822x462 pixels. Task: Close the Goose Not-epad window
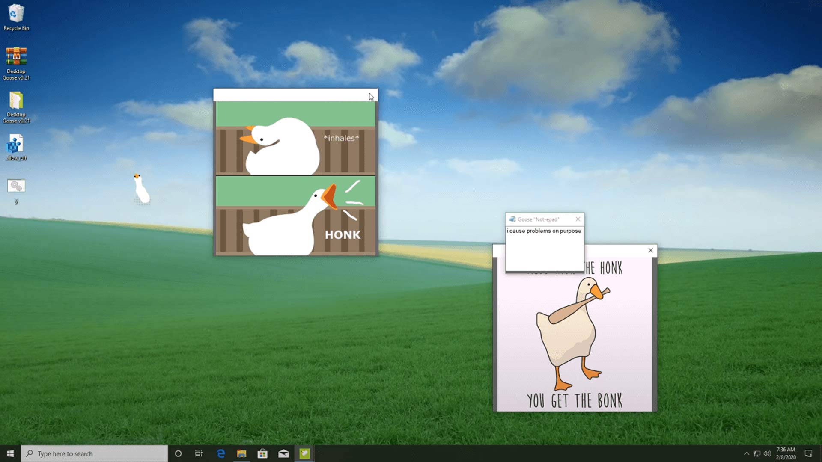(578, 219)
